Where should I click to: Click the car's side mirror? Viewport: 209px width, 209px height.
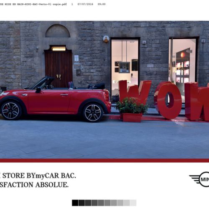(38, 90)
